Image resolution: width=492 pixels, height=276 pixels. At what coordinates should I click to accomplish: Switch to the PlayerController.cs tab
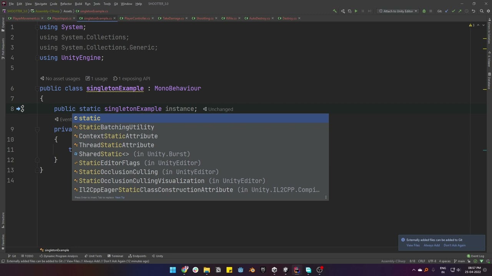click(136, 18)
